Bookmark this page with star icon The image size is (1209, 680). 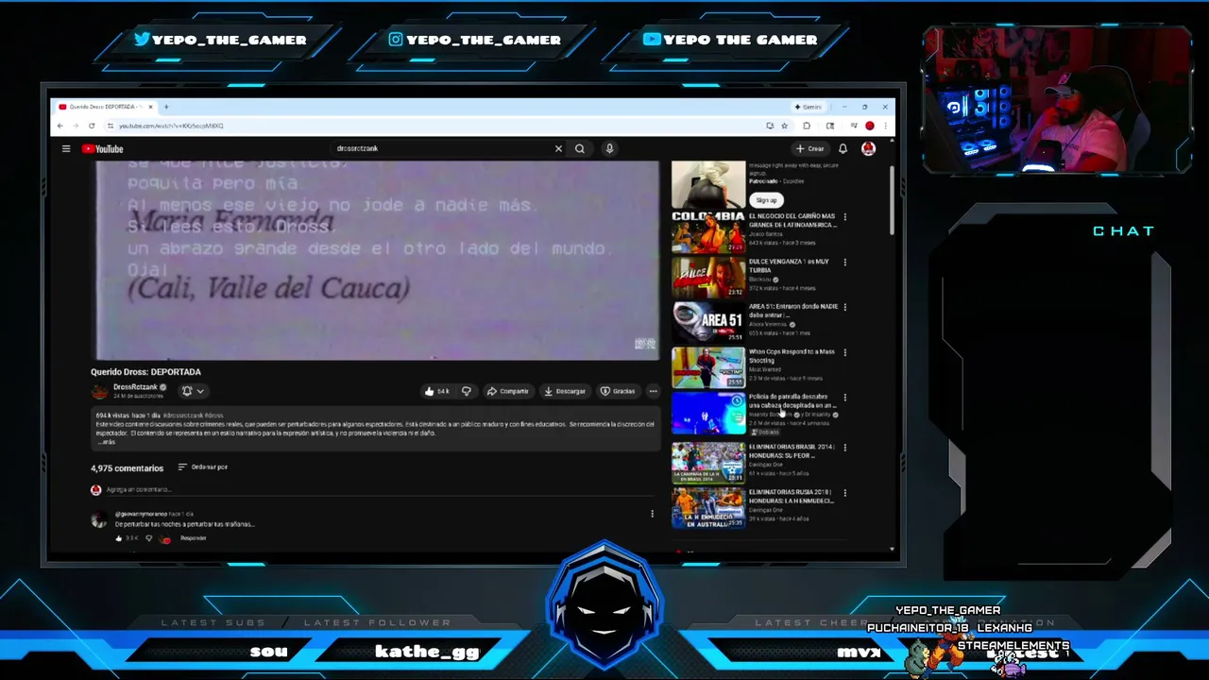(x=784, y=126)
